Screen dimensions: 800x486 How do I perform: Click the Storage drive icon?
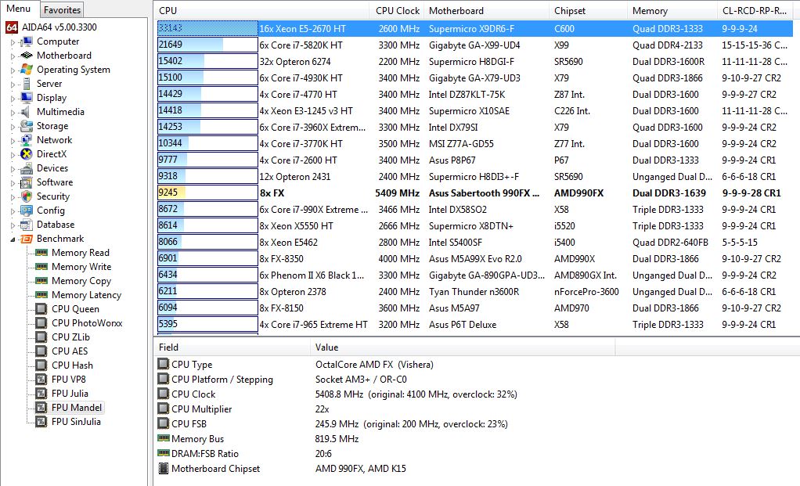point(27,126)
